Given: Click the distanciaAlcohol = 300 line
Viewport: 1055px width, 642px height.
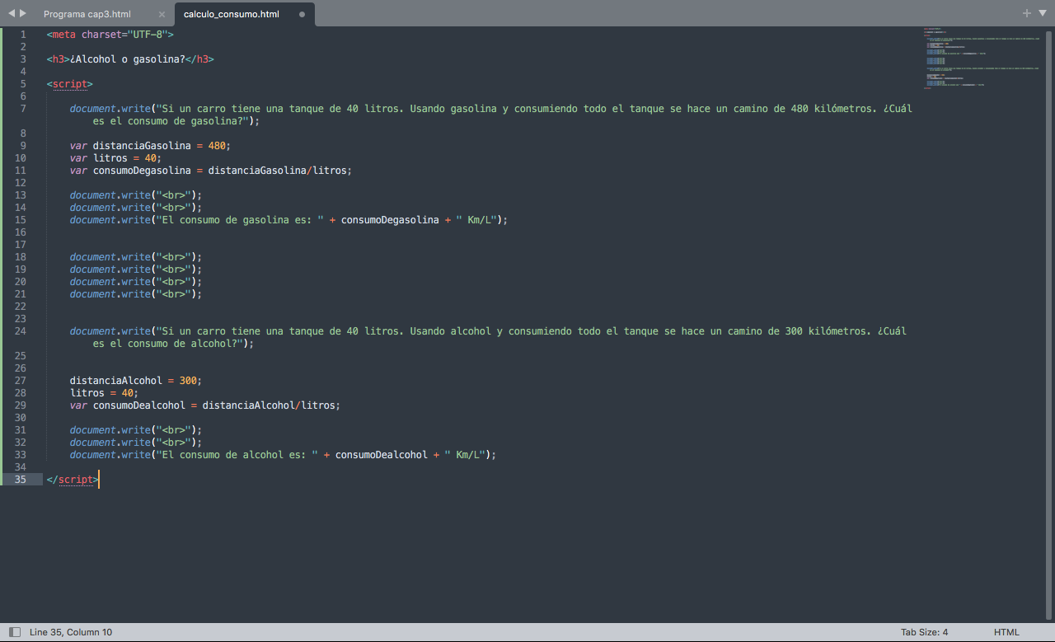Looking at the screenshot, I should 136,381.
